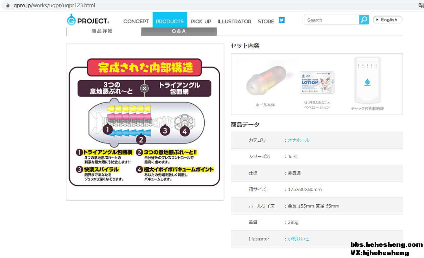Click the internal structure diagram image
The image size is (424, 258).
(145, 122)
